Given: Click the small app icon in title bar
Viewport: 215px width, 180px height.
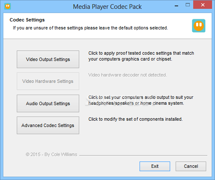Looking at the screenshot, I should click(x=8, y=6).
